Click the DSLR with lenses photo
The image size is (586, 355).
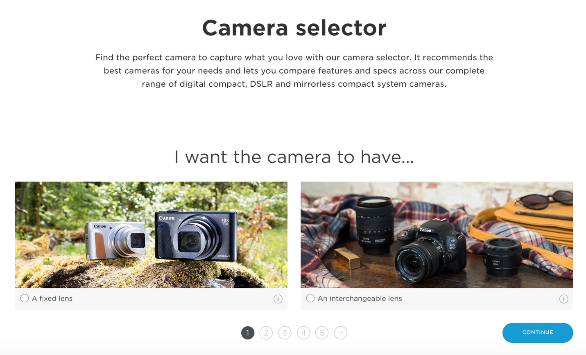(437, 235)
